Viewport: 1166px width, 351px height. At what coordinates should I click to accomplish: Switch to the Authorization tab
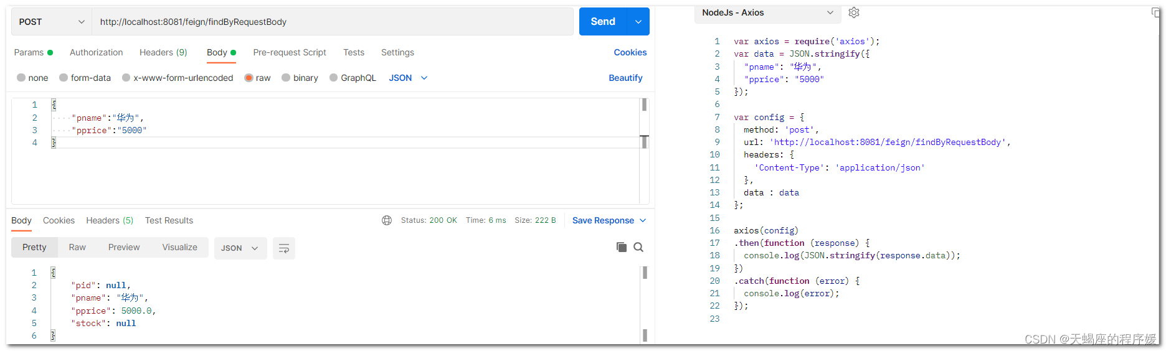[x=96, y=52]
